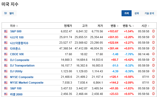
Task: Click the clock icon in 나스닥 100 row
Action: 153,37
